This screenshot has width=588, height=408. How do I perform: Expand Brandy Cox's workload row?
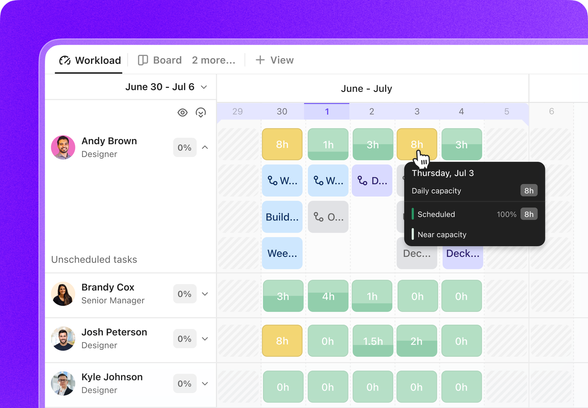click(205, 294)
